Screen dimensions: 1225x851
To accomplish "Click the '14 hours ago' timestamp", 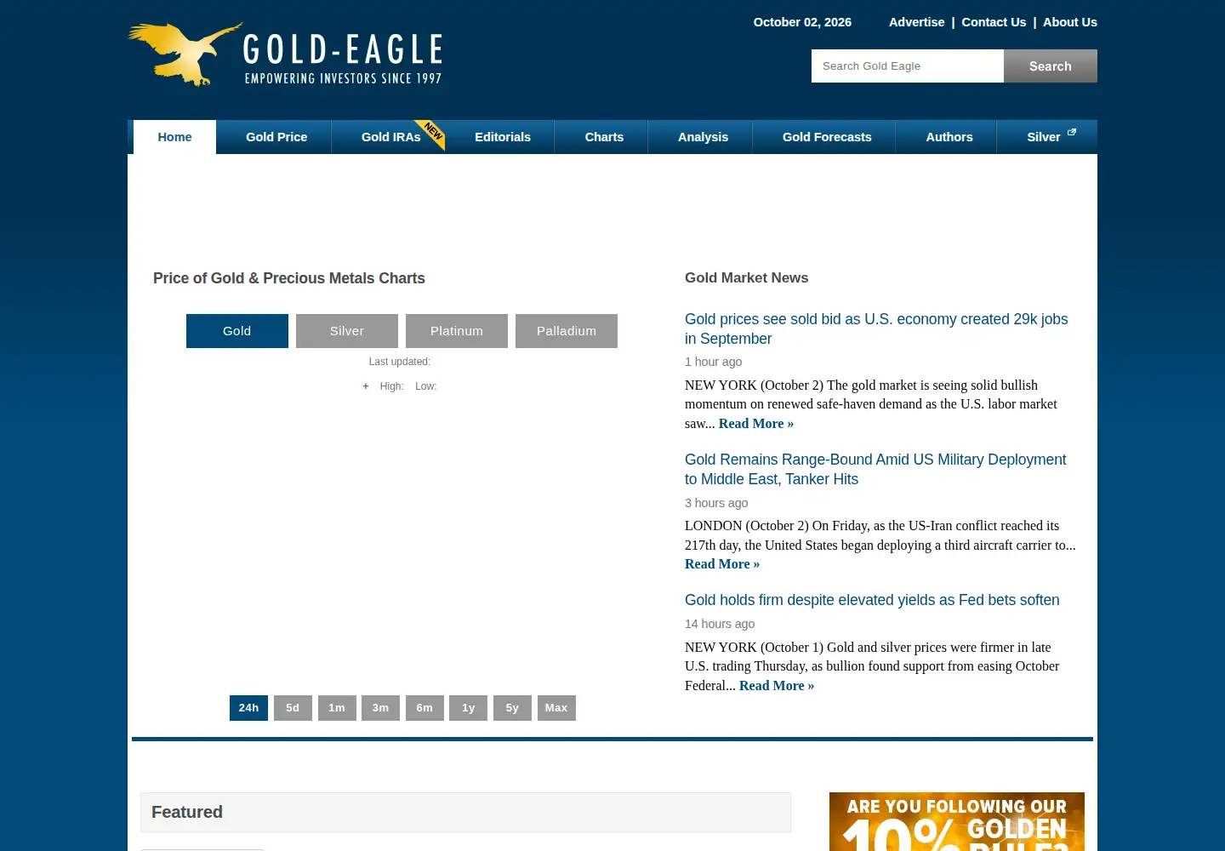I will pyautogui.click(x=720, y=624).
